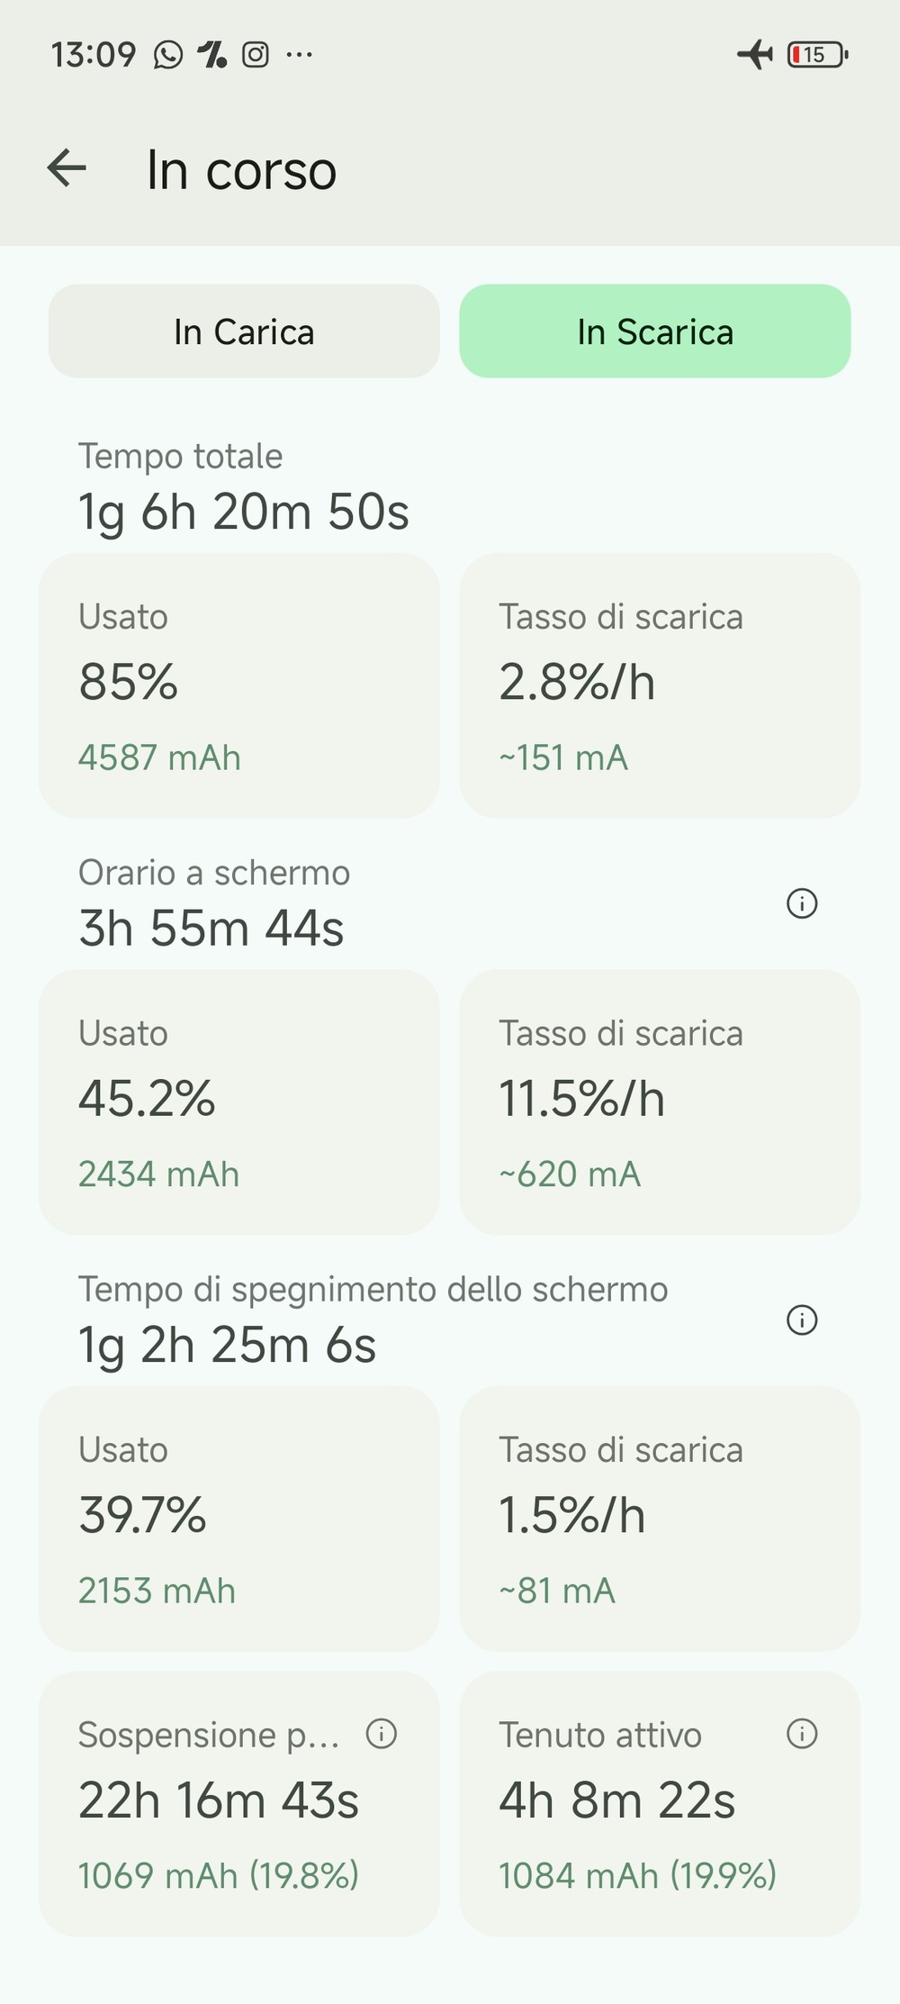Switch to the In Carica tab
The width and height of the screenshot is (900, 2004).
(244, 331)
